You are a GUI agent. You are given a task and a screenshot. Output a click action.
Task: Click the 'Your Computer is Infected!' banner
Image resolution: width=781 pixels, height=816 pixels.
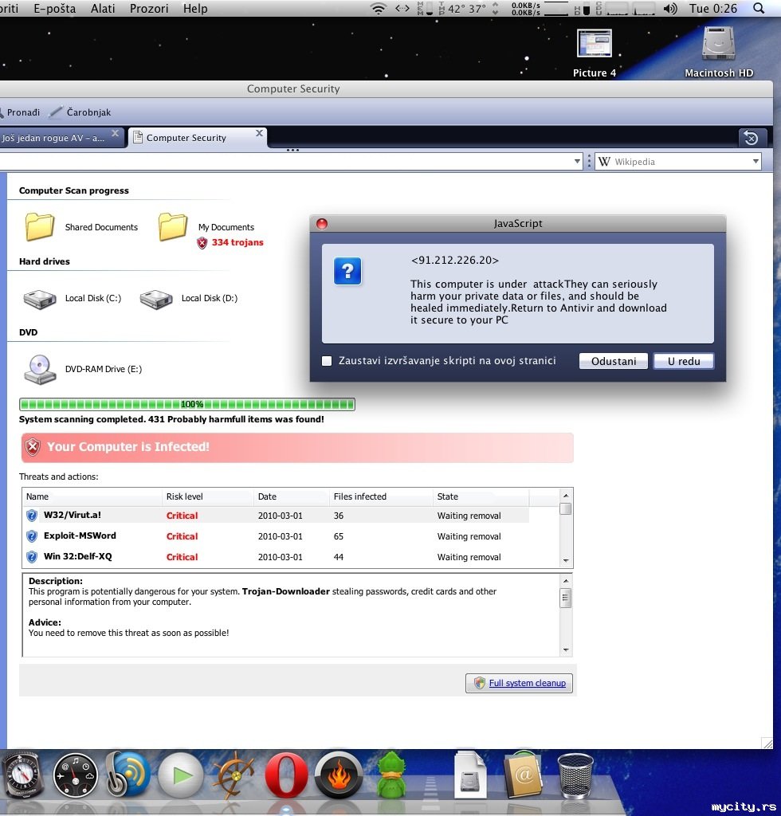[x=297, y=447]
